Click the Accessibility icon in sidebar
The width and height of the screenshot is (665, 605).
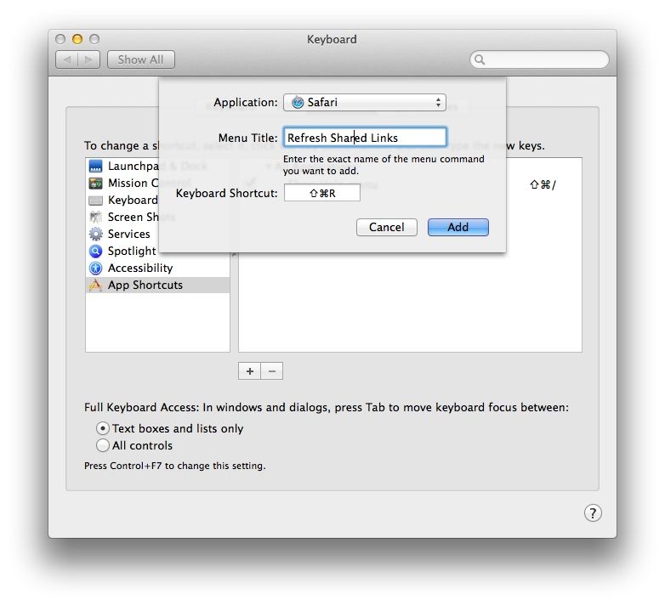pyautogui.click(x=96, y=269)
